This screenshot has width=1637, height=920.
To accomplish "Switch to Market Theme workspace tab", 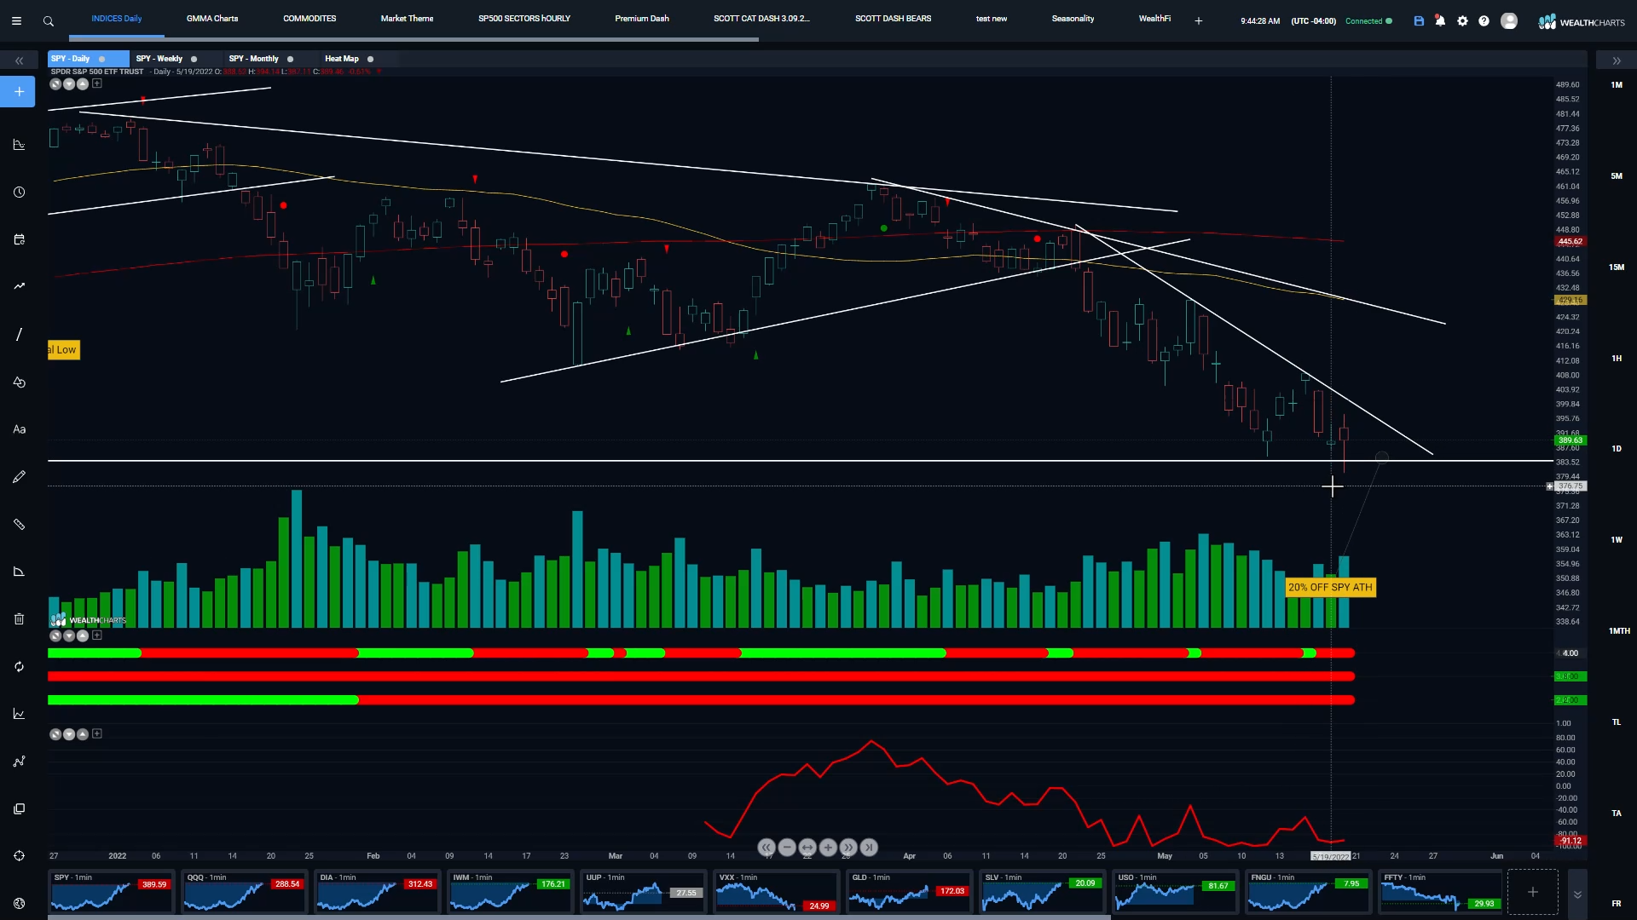I will (407, 19).
